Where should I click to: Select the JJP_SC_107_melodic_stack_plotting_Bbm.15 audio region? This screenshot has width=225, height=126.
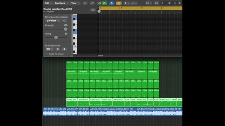click(159, 112)
